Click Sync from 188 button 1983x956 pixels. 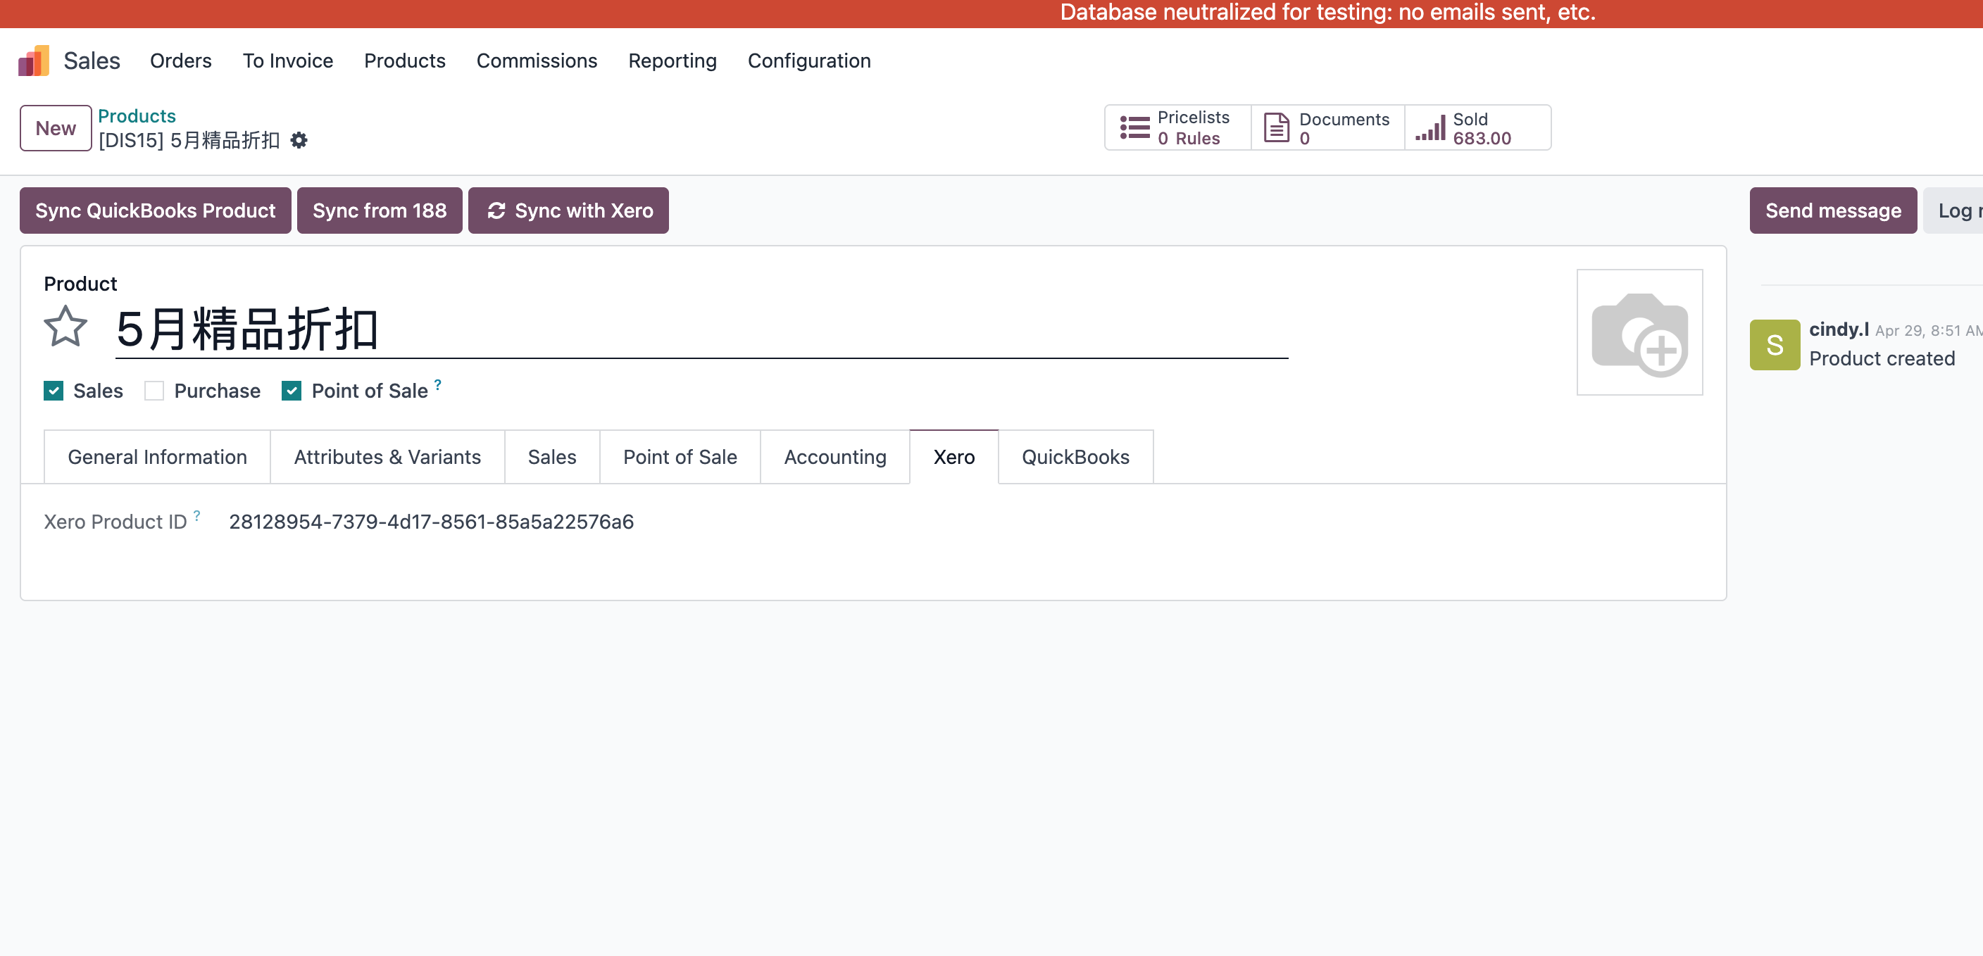click(380, 210)
